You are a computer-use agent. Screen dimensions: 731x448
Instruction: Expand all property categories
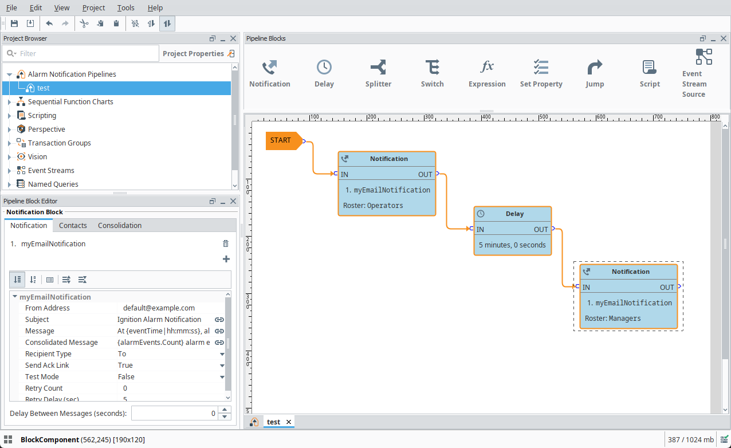click(66, 280)
